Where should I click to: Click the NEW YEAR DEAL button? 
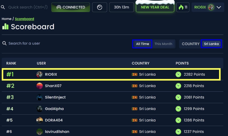pos(155,7)
